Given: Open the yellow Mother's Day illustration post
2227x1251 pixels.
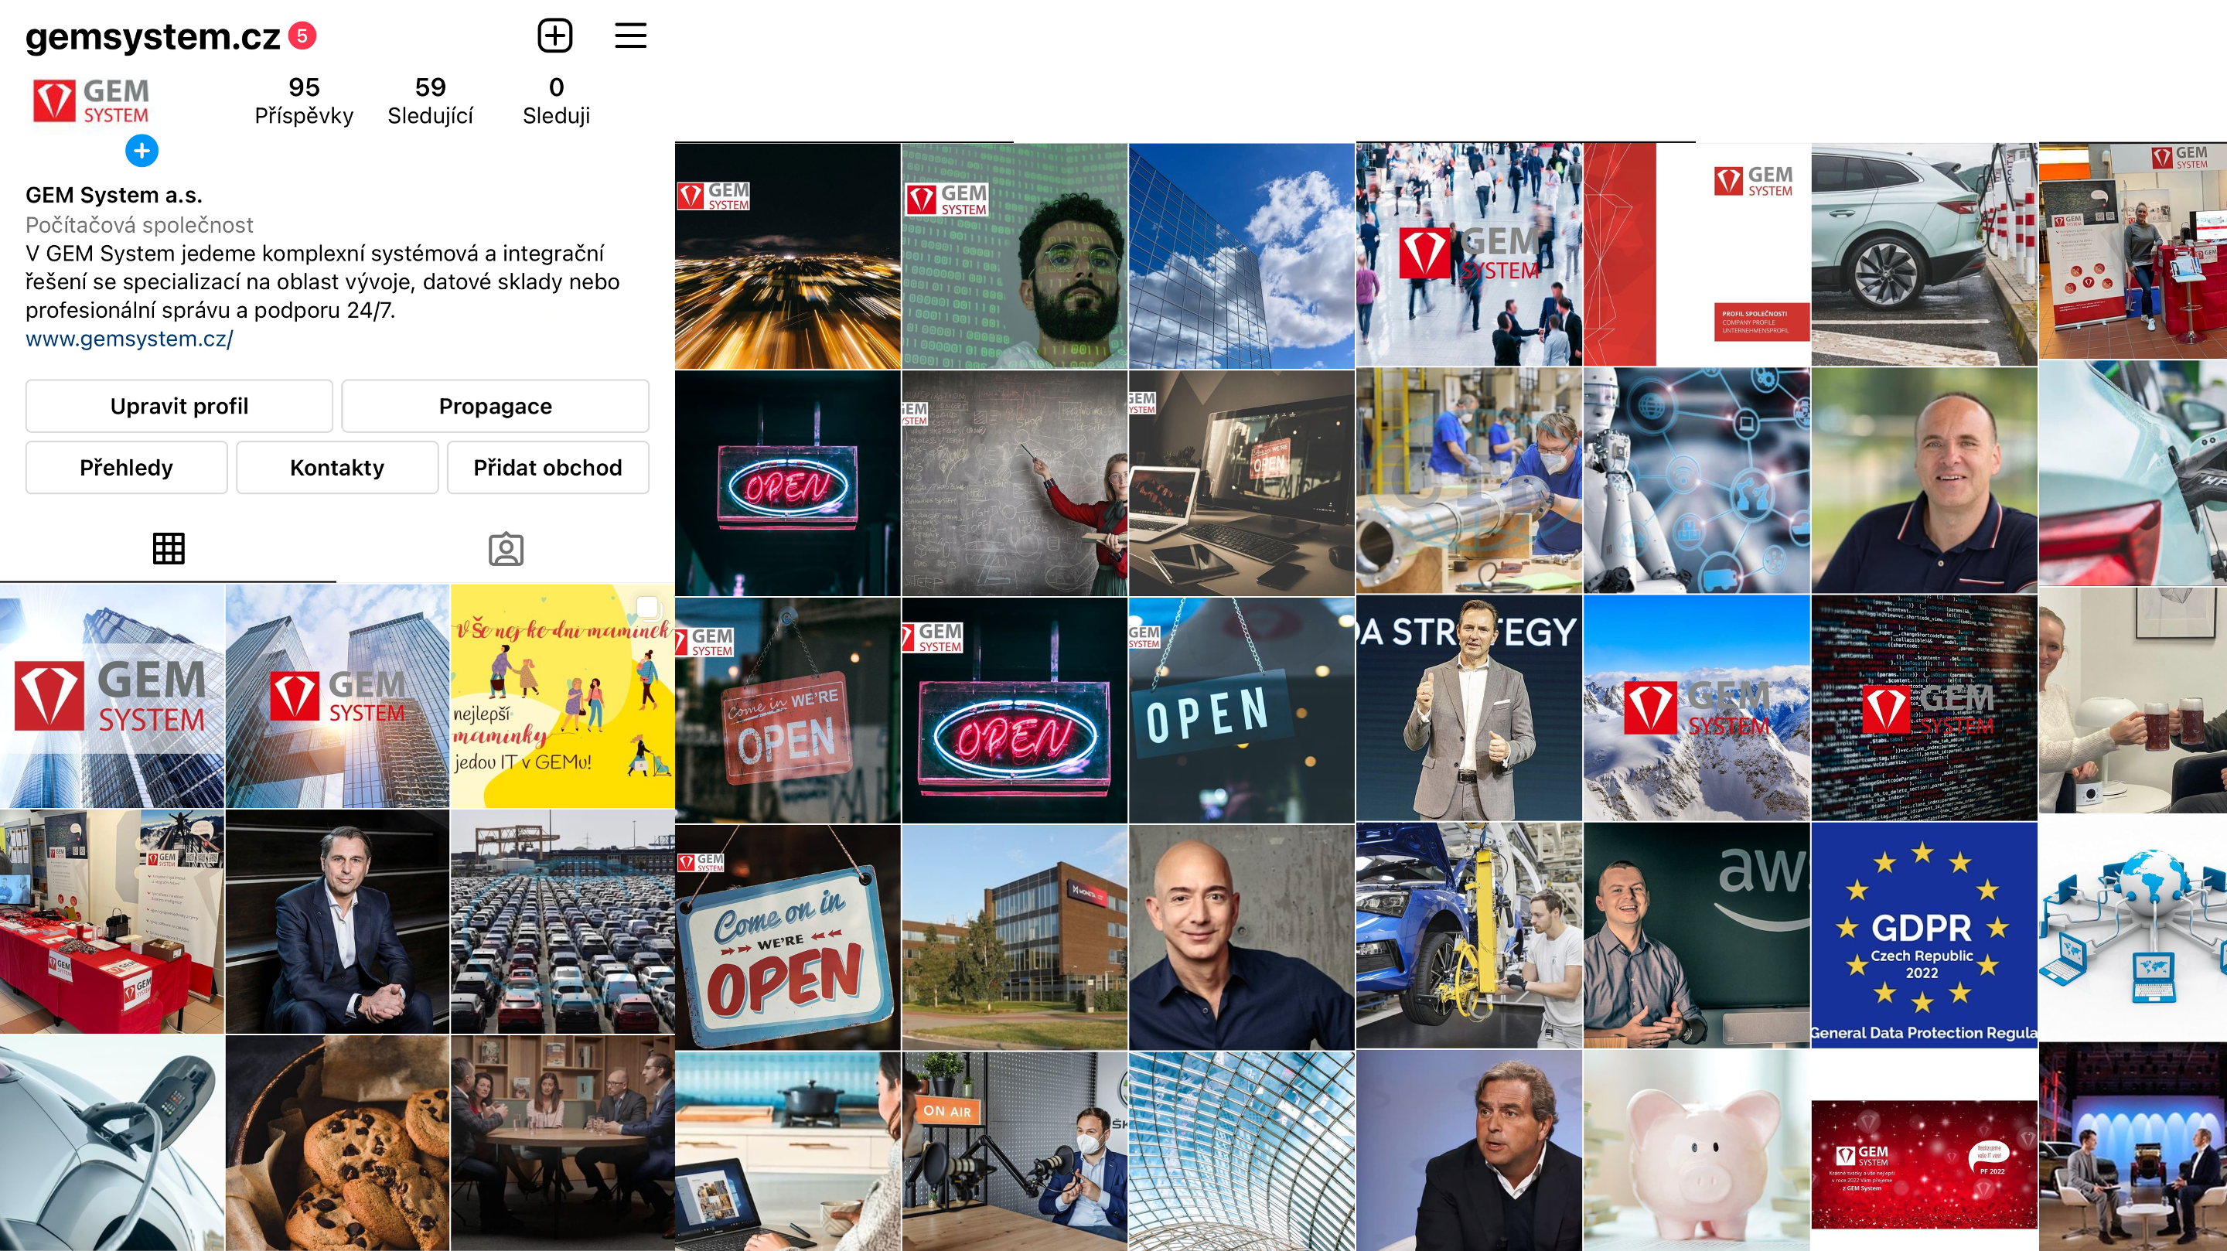Looking at the screenshot, I should point(562,696).
